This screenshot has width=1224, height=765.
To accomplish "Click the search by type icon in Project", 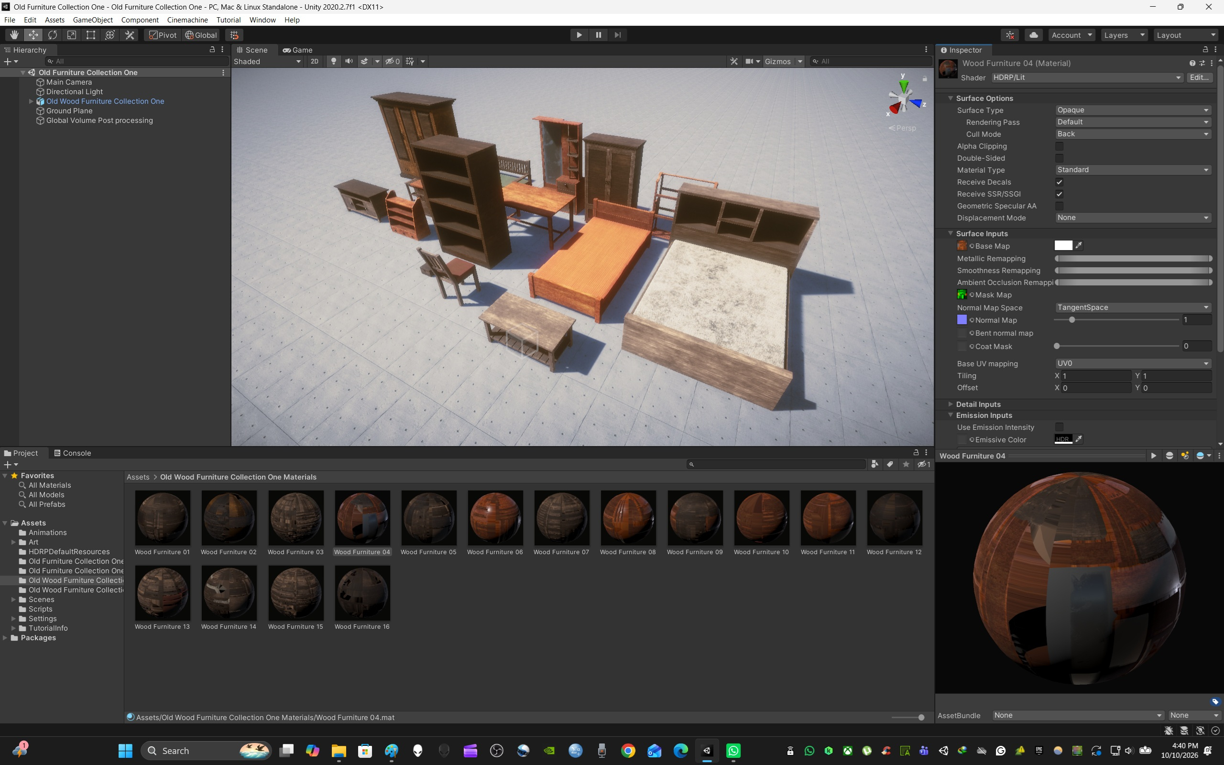I will coord(874,464).
